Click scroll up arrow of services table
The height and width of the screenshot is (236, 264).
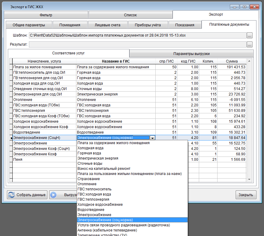pyautogui.click(x=249, y=61)
